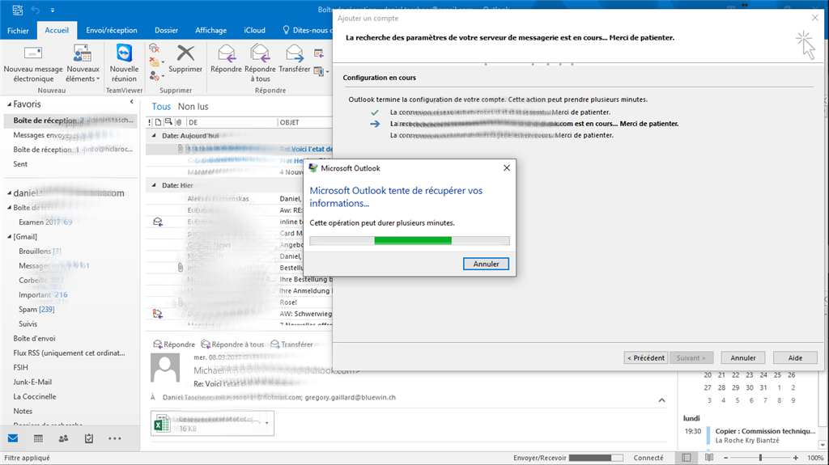Click the Réunion reply icon in ribbon
The height and width of the screenshot is (465, 829).
click(x=319, y=53)
